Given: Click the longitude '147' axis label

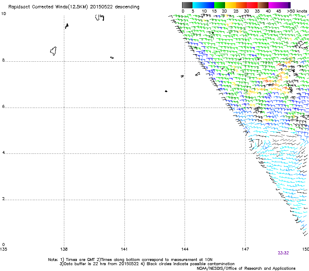Looking at the screenshot, I should 246,249.
